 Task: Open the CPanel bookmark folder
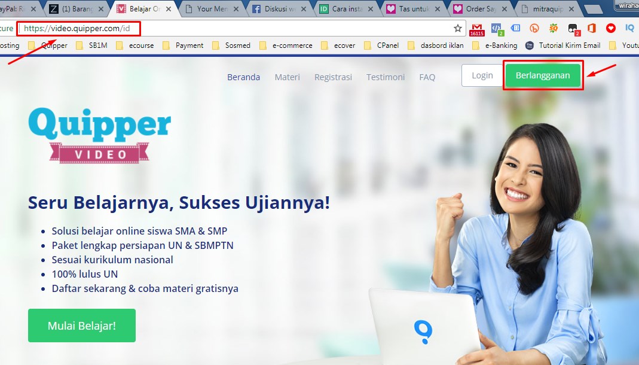381,45
